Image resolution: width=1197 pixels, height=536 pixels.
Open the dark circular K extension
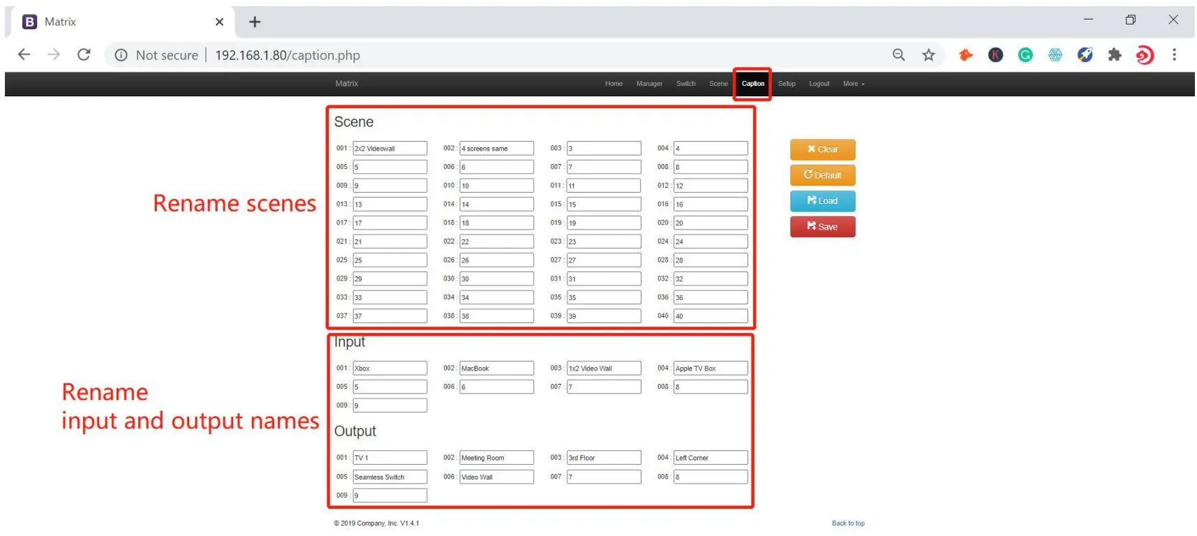coord(995,55)
